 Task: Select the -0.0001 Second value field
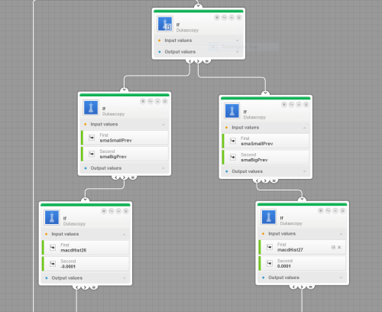pyautogui.click(x=86, y=264)
